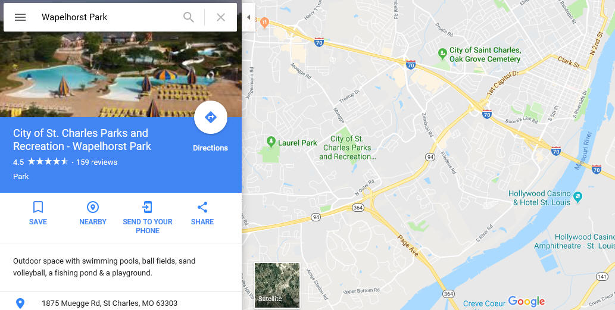Send this place to your phone
615x310 pixels.
(148, 218)
